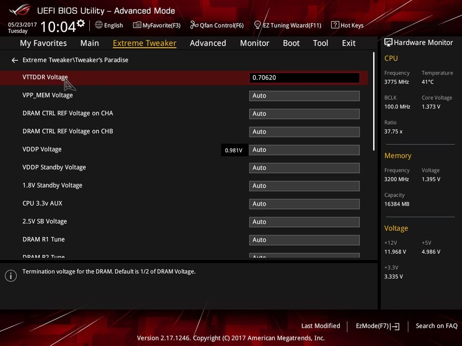Click the Ratio value 37.75 x

point(393,132)
